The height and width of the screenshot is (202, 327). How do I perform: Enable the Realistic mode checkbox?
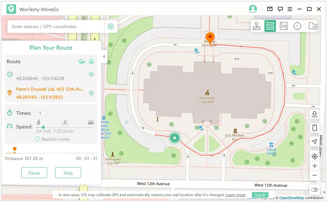(x=37, y=139)
